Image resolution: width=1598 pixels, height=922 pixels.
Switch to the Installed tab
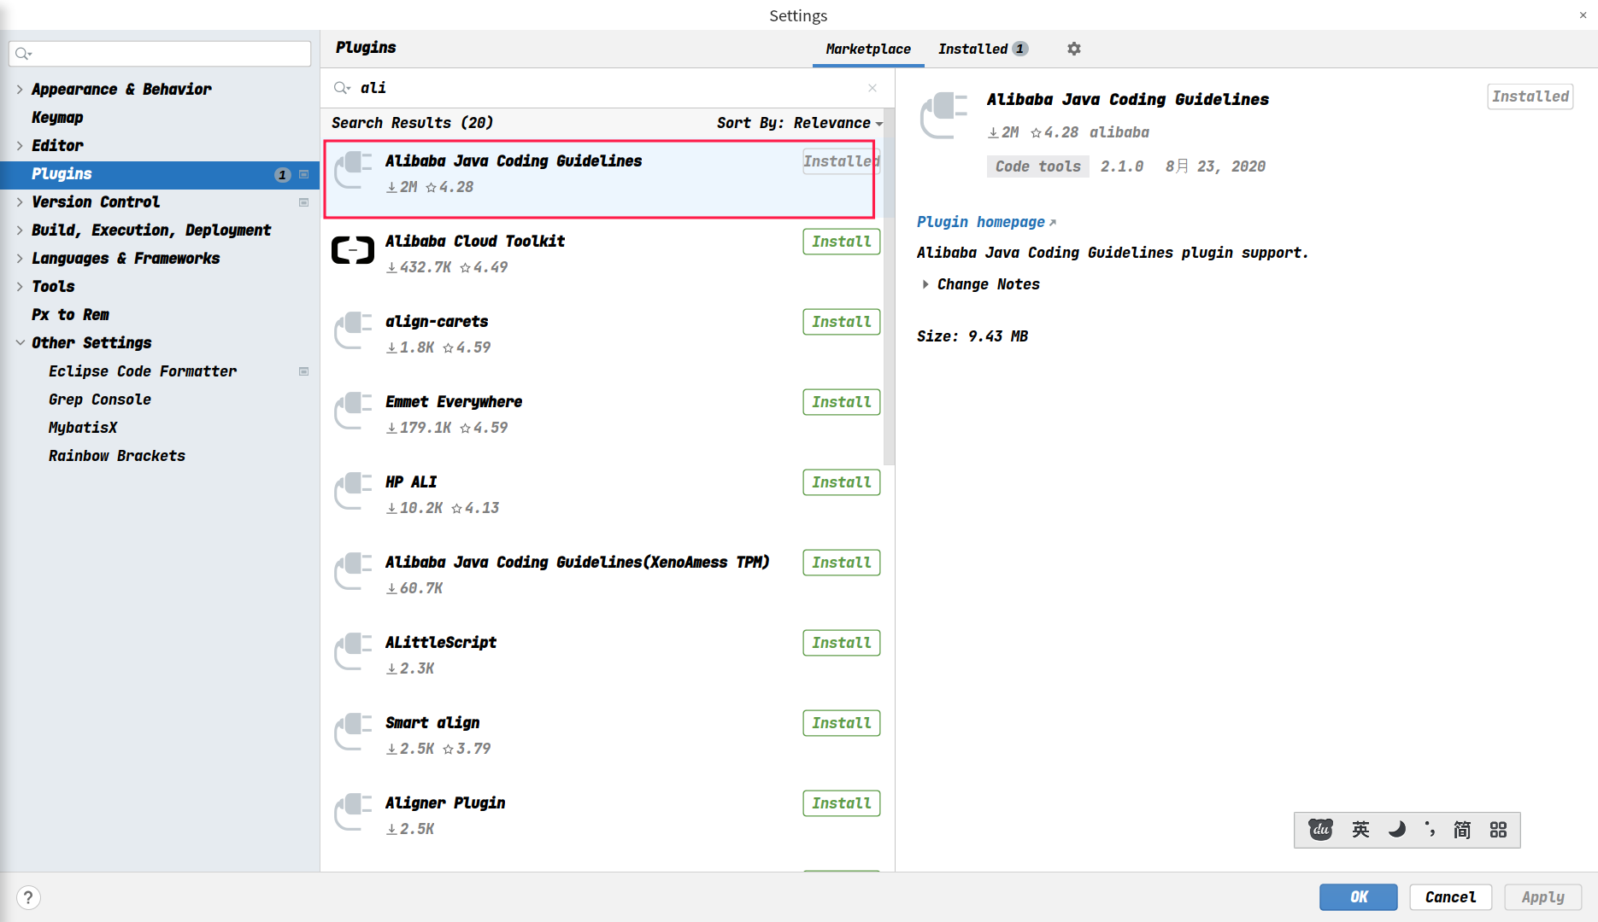pyautogui.click(x=983, y=50)
